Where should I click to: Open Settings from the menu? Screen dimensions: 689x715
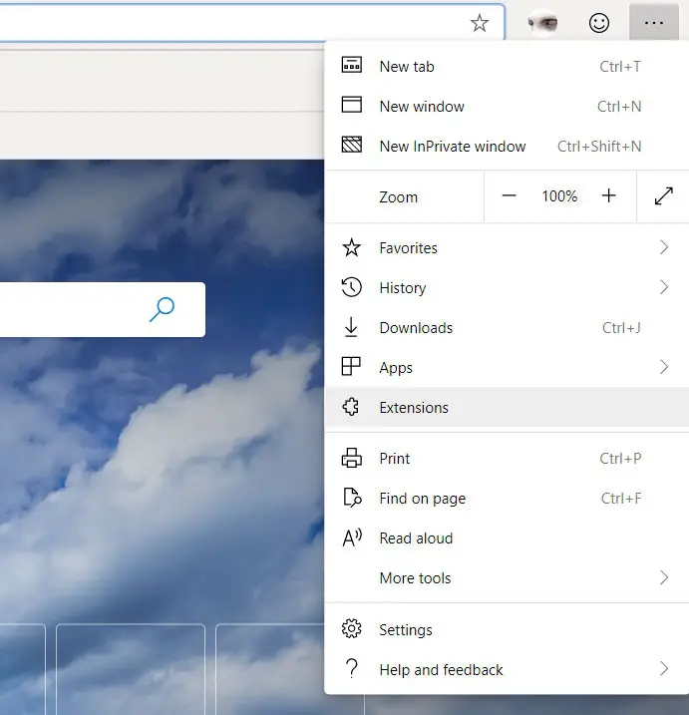(507, 629)
